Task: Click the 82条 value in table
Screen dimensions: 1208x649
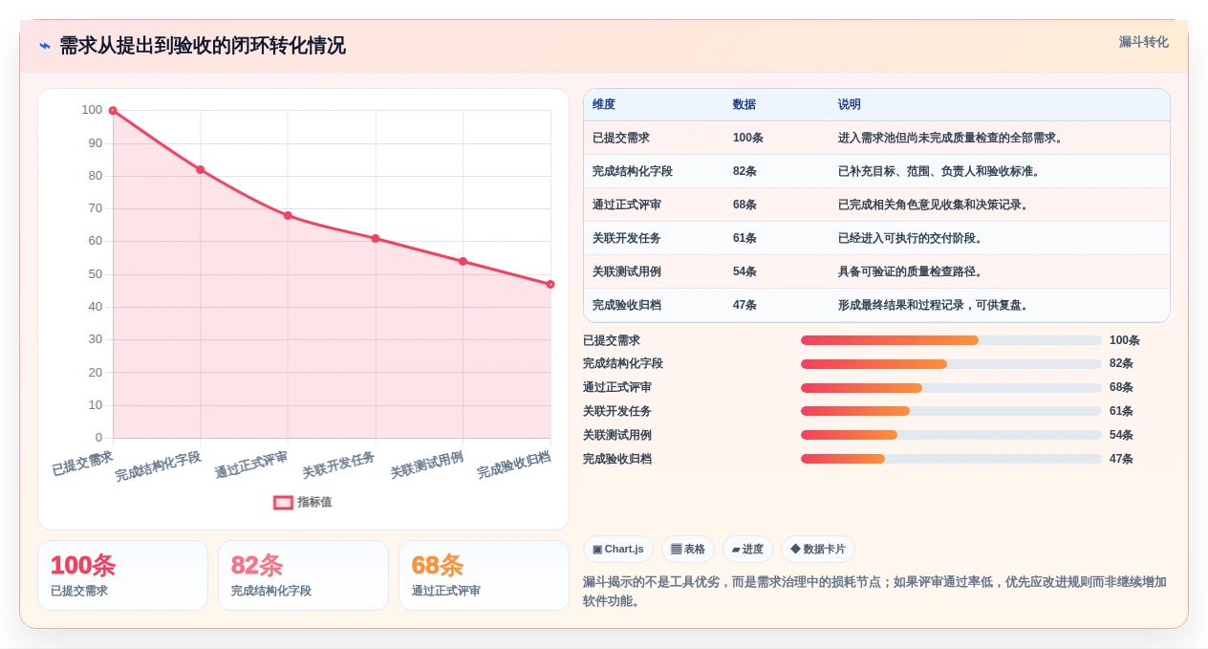Action: click(x=745, y=171)
